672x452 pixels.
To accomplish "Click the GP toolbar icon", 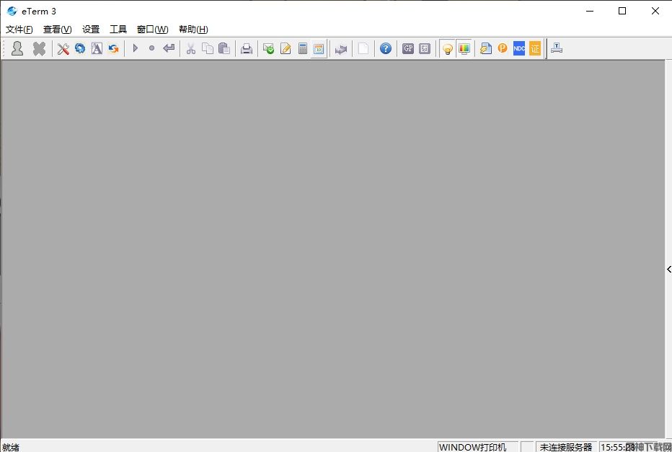I will tap(408, 48).
